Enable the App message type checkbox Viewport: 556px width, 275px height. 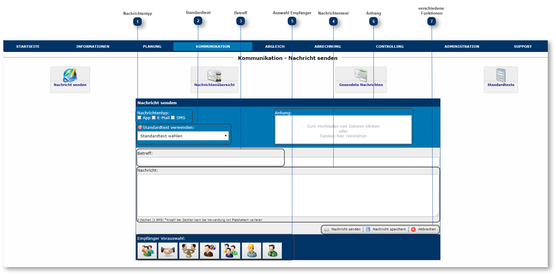tap(139, 118)
